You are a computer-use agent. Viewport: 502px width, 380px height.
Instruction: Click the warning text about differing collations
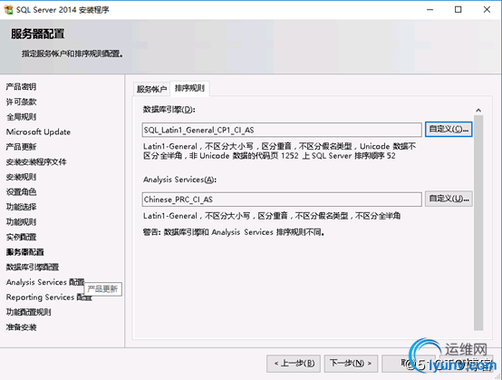[234, 232]
